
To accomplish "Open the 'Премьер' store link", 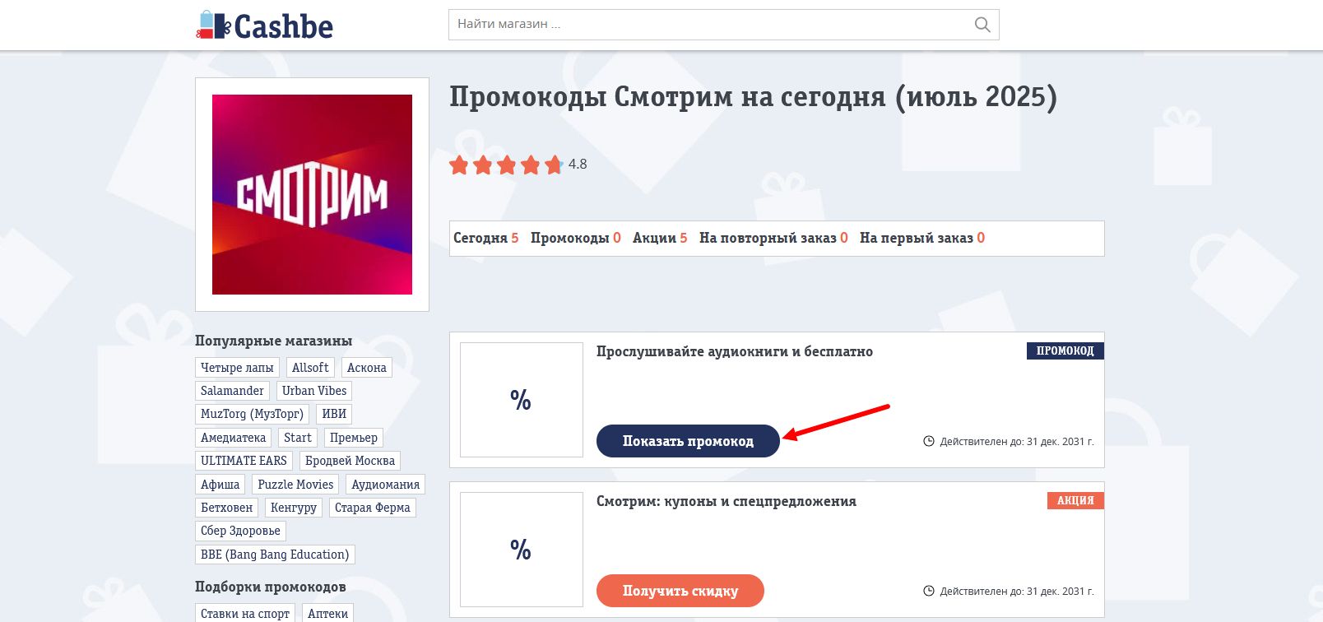I will click(x=354, y=438).
